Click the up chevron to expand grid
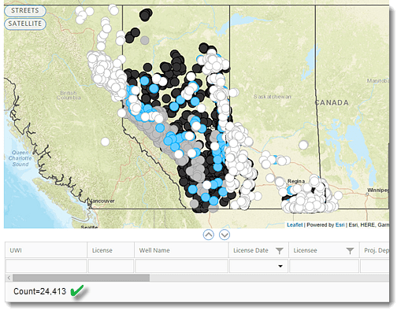The height and width of the screenshot is (314, 401). click(x=209, y=235)
